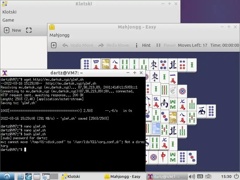Screen dimensions: 240x180
Task: Open the volume control in the tray
Action: [x=192, y=176]
